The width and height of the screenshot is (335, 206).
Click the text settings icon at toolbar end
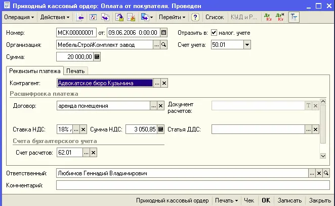tap(294, 17)
